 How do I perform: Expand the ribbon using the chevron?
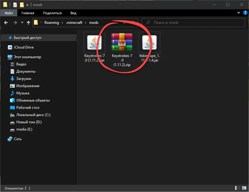click(238, 13)
